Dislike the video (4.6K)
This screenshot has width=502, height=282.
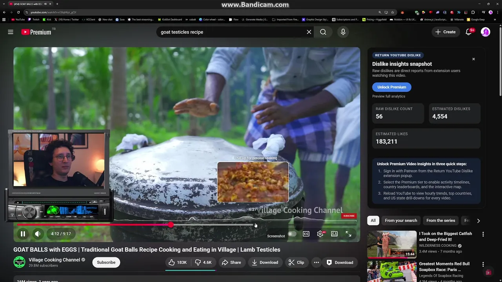click(203, 262)
